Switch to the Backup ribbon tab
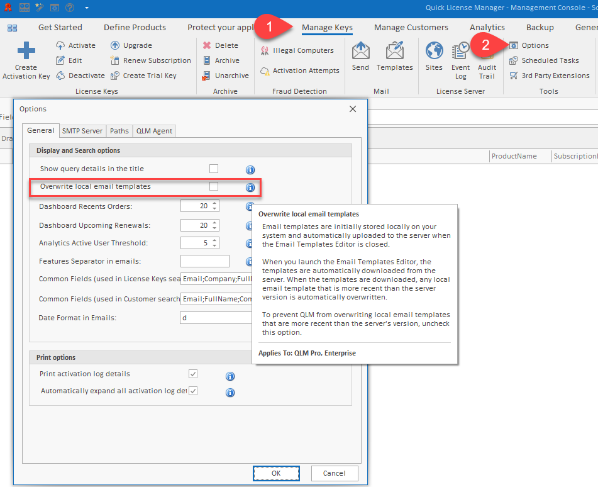The height and width of the screenshot is (487, 598). [x=540, y=28]
